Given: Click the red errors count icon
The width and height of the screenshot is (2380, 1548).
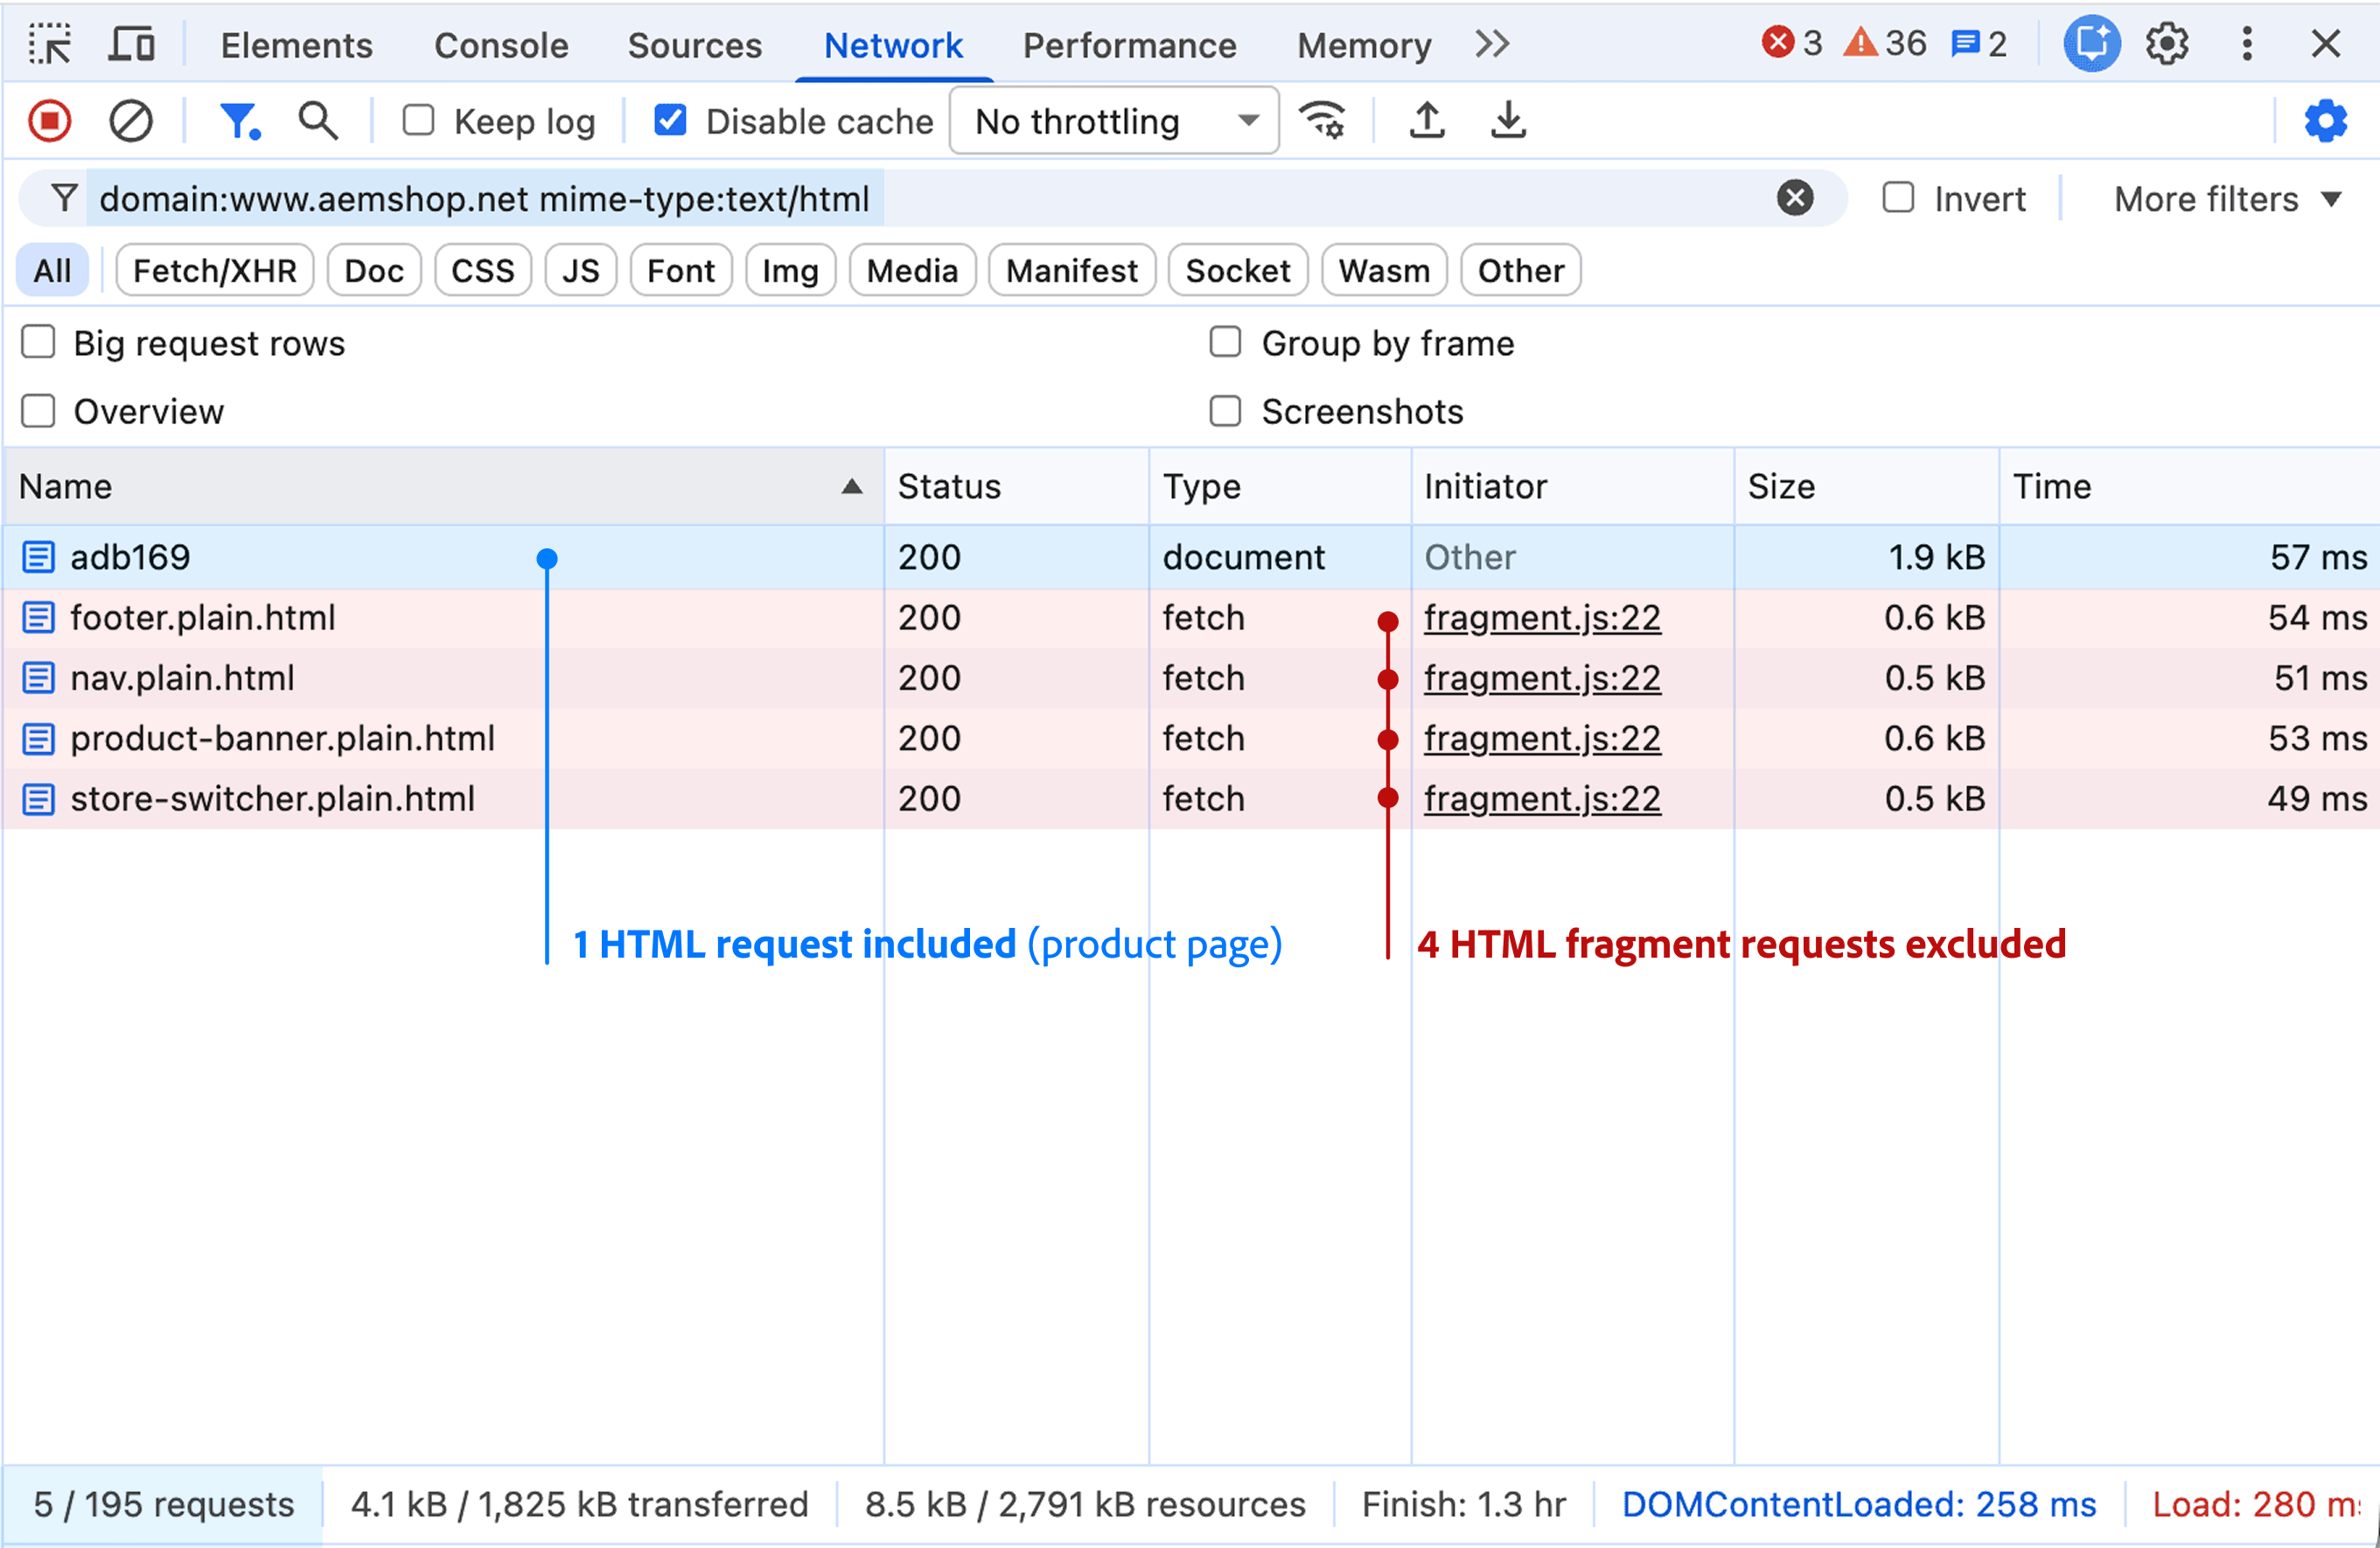Looking at the screenshot, I should (1791, 43).
